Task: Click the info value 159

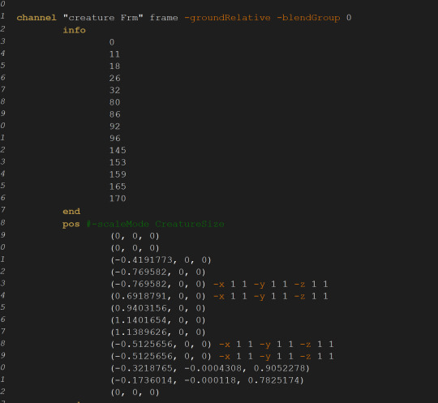Action: click(x=118, y=174)
